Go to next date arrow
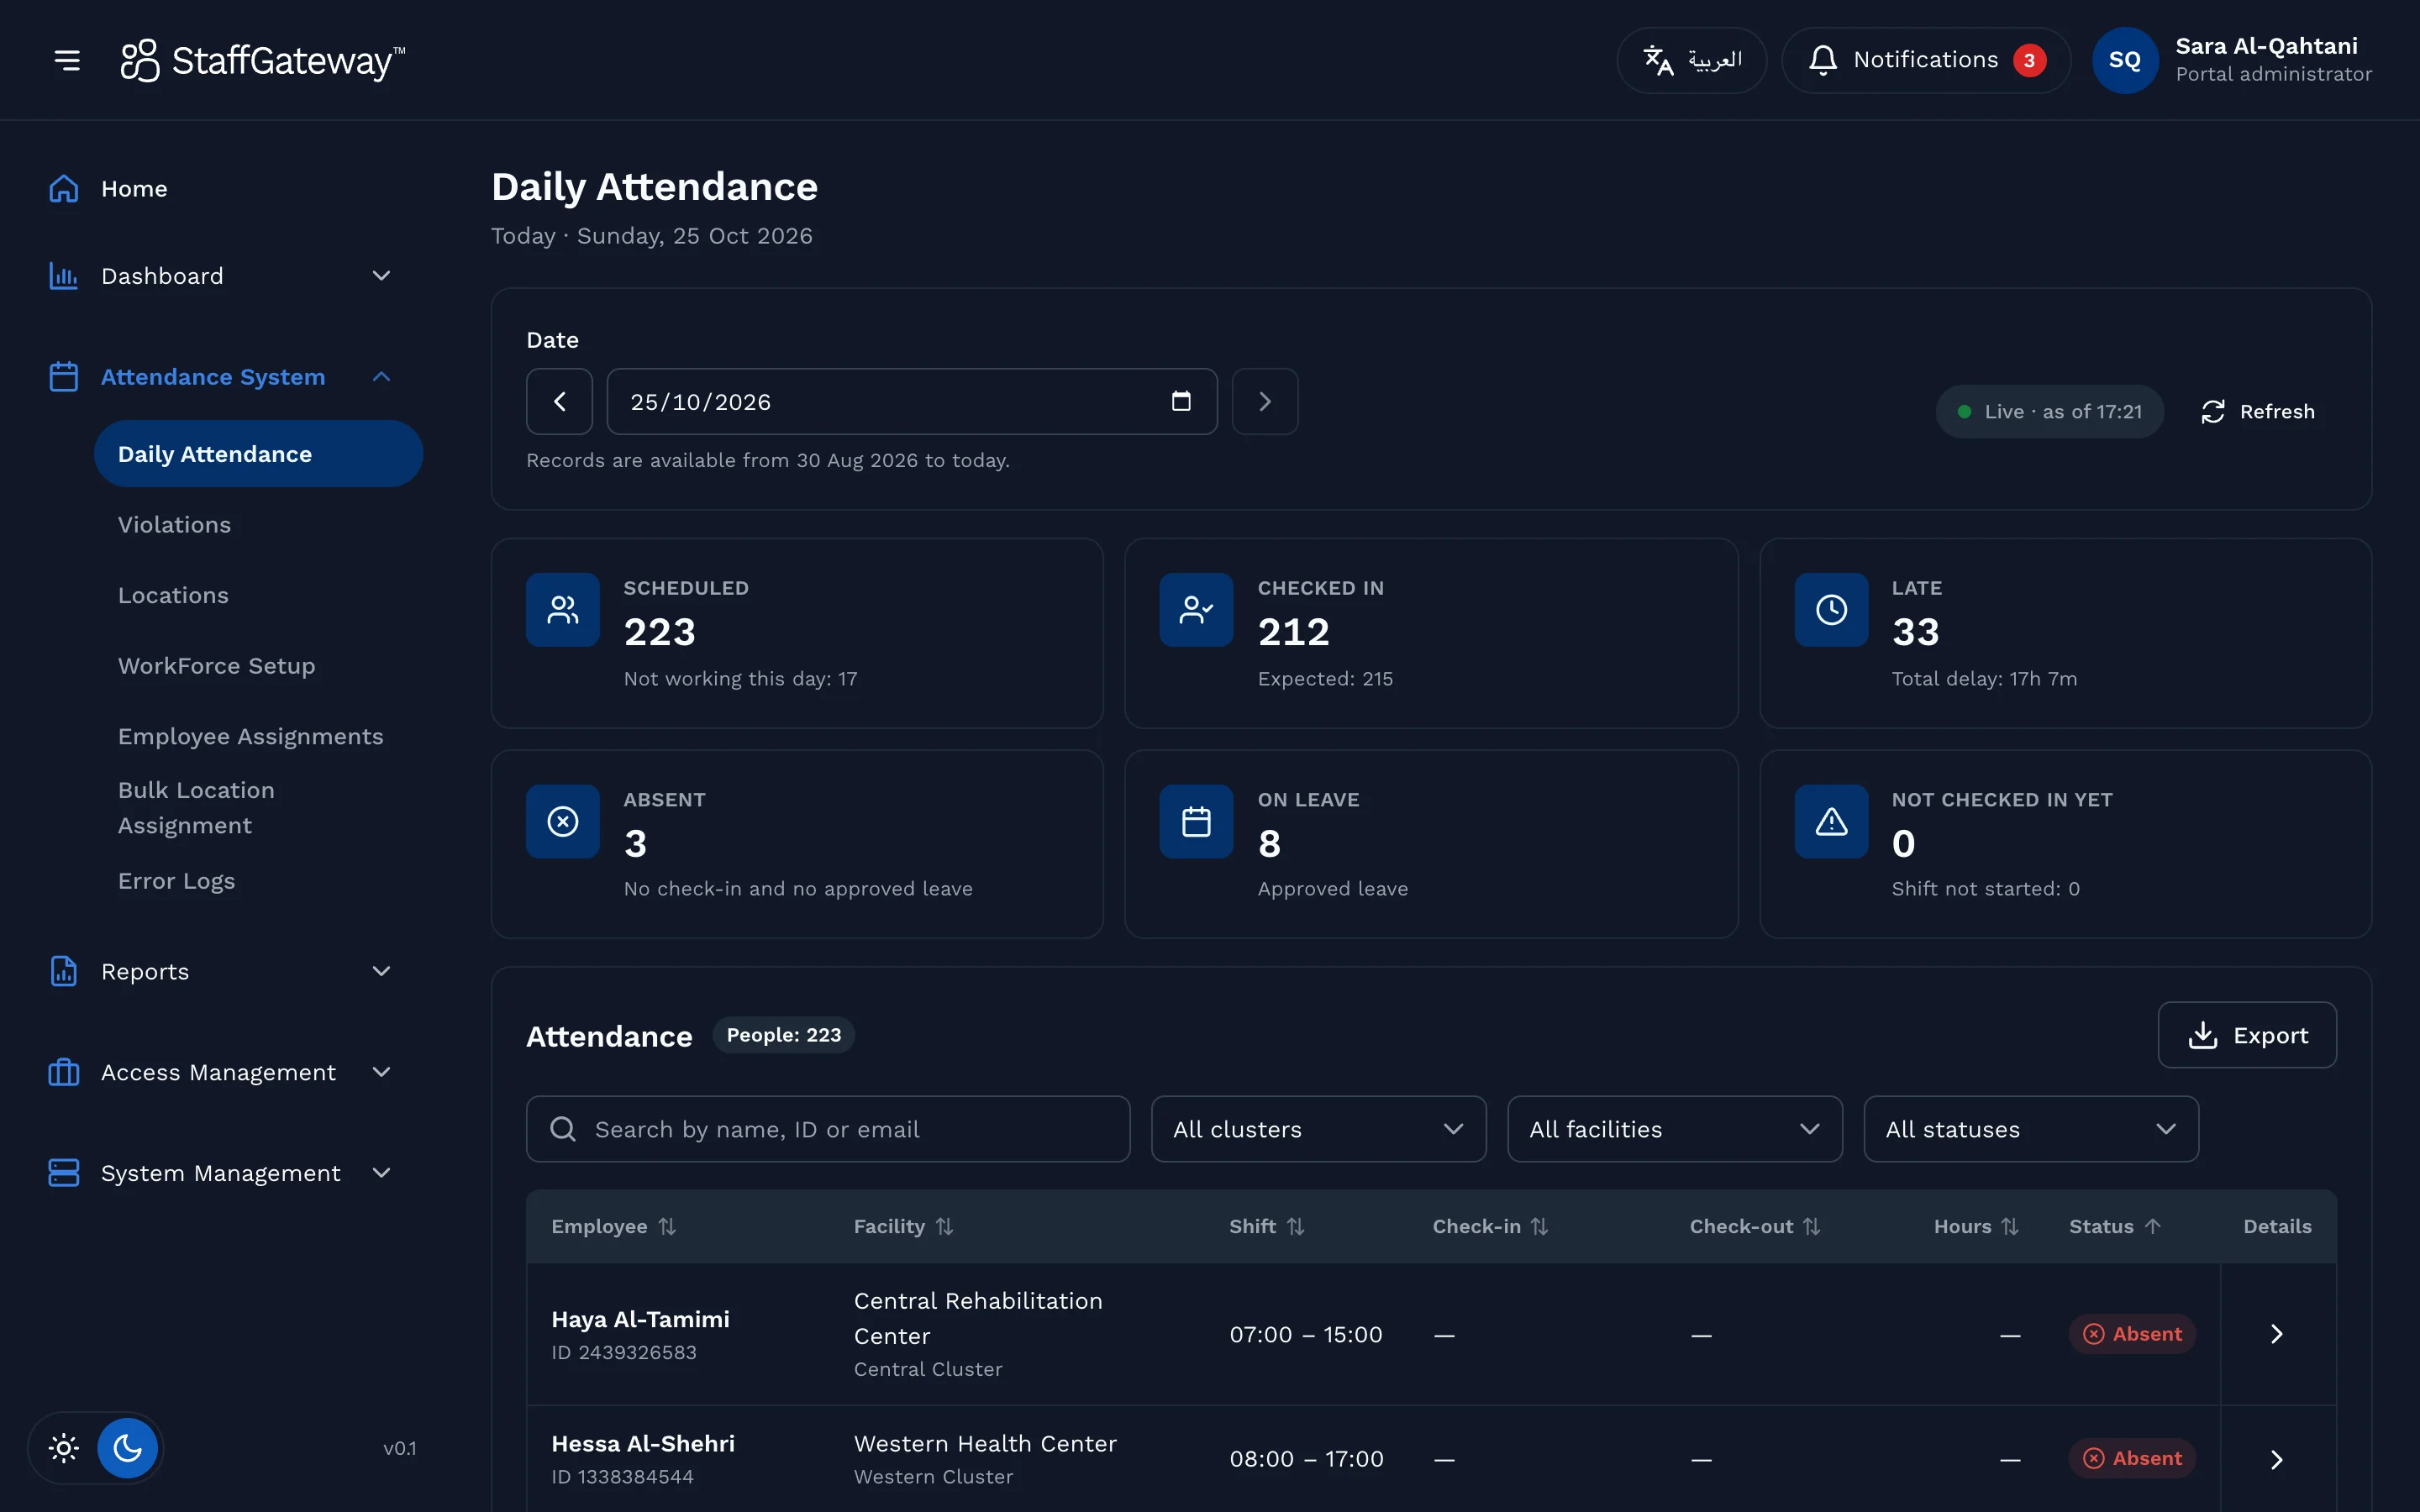2420x1512 pixels. 1265,402
